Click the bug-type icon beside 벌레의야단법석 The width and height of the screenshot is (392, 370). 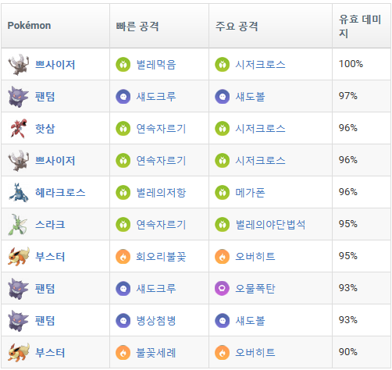[223, 225]
